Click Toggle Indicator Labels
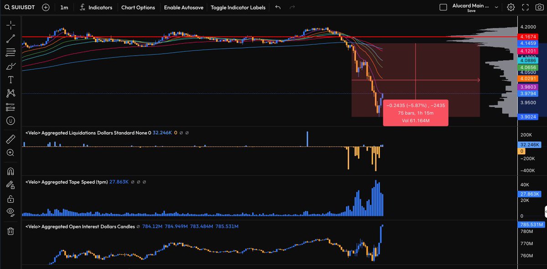547x269 pixels. (x=238, y=7)
